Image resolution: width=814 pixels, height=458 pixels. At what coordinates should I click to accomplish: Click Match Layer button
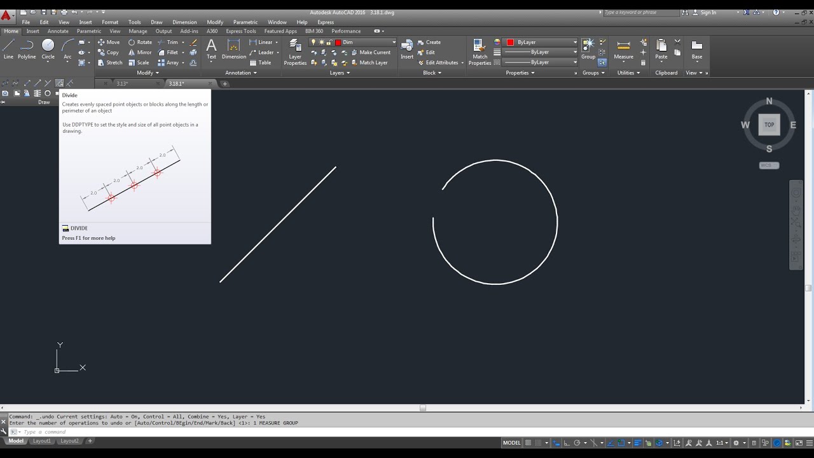pos(369,62)
